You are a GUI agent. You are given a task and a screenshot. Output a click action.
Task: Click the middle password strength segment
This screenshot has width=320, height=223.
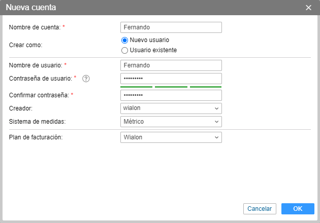click(171, 87)
